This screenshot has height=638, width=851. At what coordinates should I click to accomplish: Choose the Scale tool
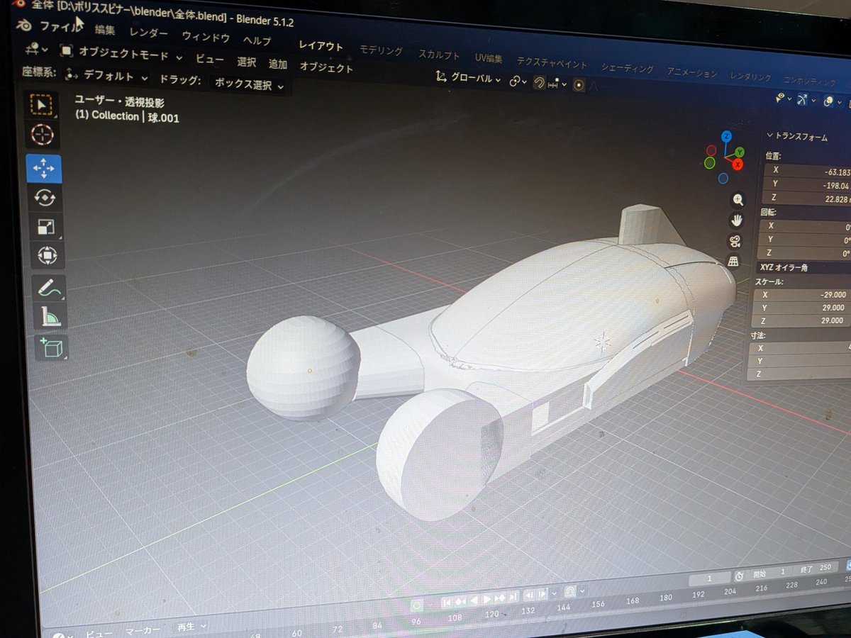click(45, 227)
